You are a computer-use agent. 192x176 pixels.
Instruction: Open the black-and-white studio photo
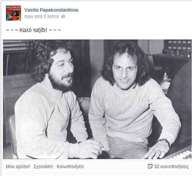pyautogui.click(x=97, y=99)
